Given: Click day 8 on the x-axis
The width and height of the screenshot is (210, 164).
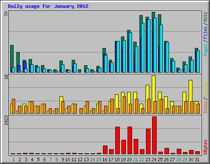Looking at the screenshot, I should [x=57, y=159].
